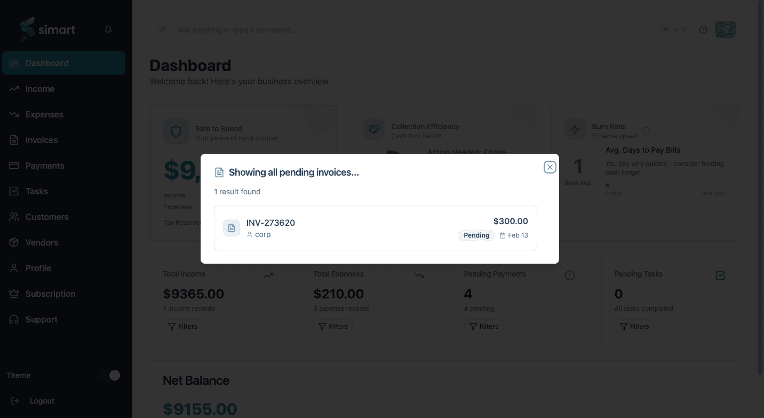
Task: Select the Payments card icon in sidebar
Action: tap(14, 165)
